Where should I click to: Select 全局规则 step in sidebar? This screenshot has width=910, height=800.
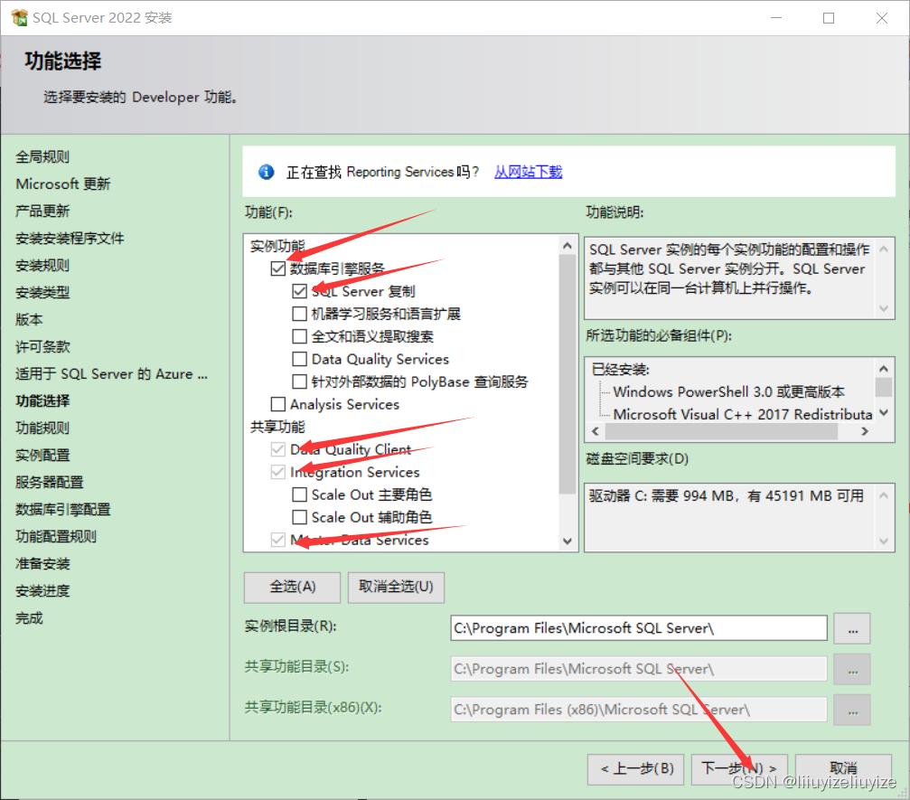(42, 156)
